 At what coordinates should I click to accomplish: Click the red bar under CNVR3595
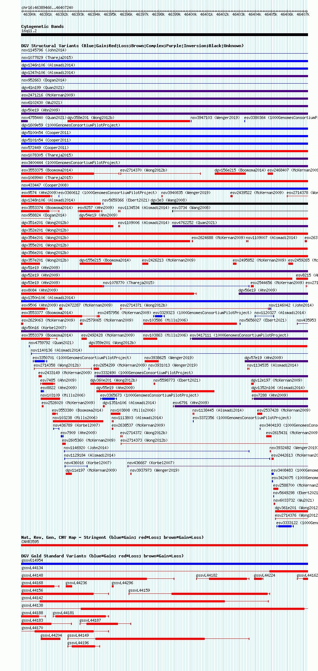pos(165,545)
